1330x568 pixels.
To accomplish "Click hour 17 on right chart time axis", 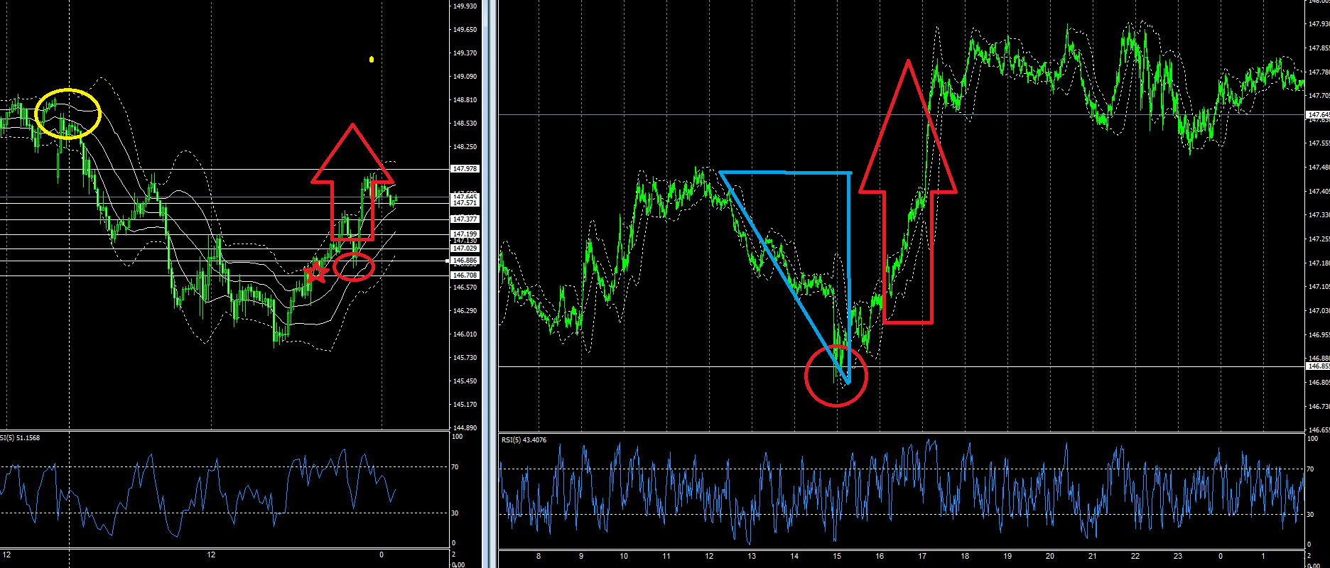I will click(922, 557).
